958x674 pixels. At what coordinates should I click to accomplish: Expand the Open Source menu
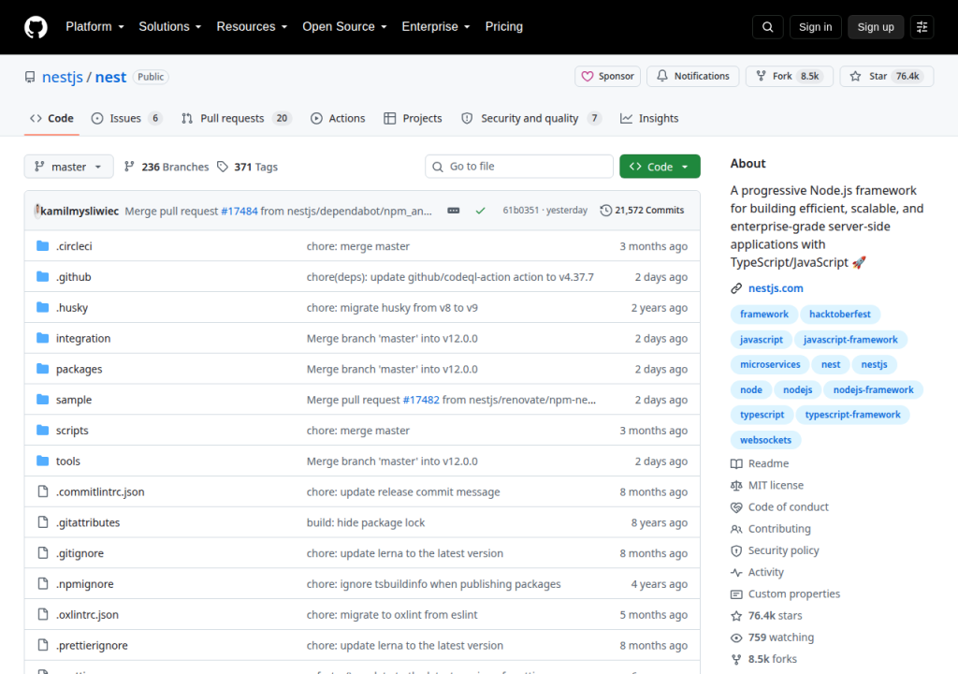344,27
